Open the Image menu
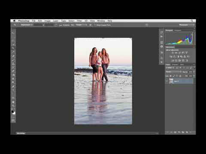The image size is (206, 154). click(x=47, y=21)
